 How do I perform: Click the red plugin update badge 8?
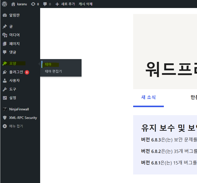click(27, 72)
